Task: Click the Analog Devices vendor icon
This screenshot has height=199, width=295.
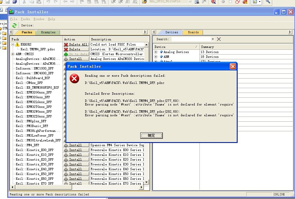Action: 161,52
